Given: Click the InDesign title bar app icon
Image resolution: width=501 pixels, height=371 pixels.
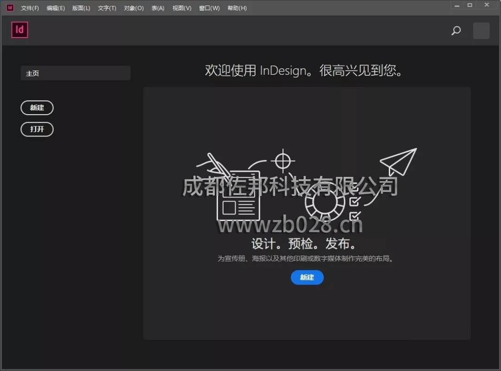Looking at the screenshot, I should [x=10, y=8].
